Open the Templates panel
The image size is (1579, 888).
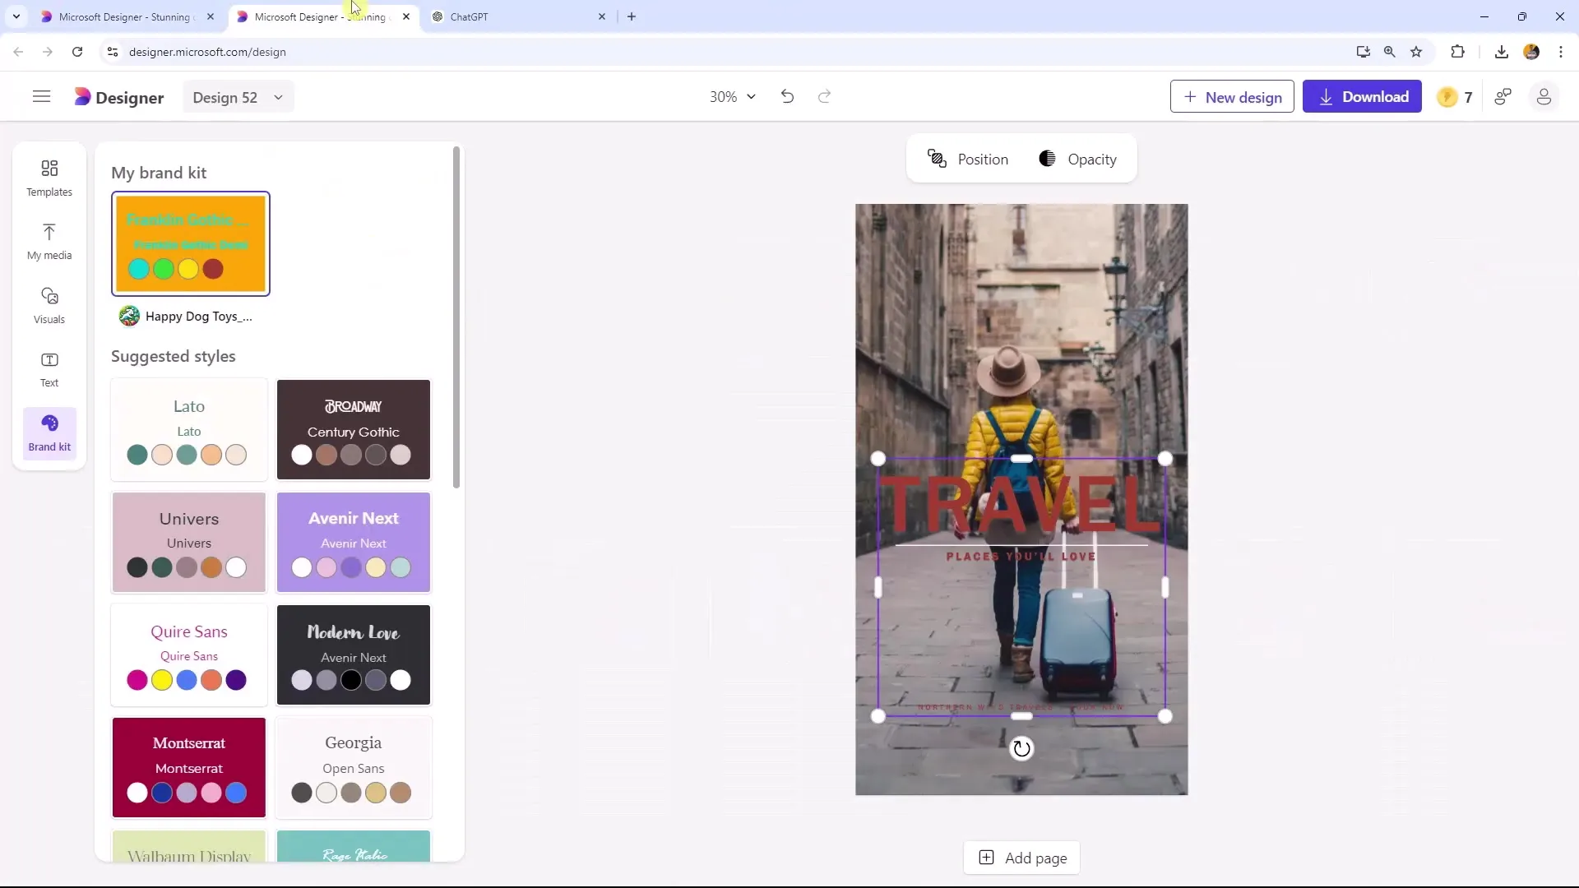click(49, 178)
